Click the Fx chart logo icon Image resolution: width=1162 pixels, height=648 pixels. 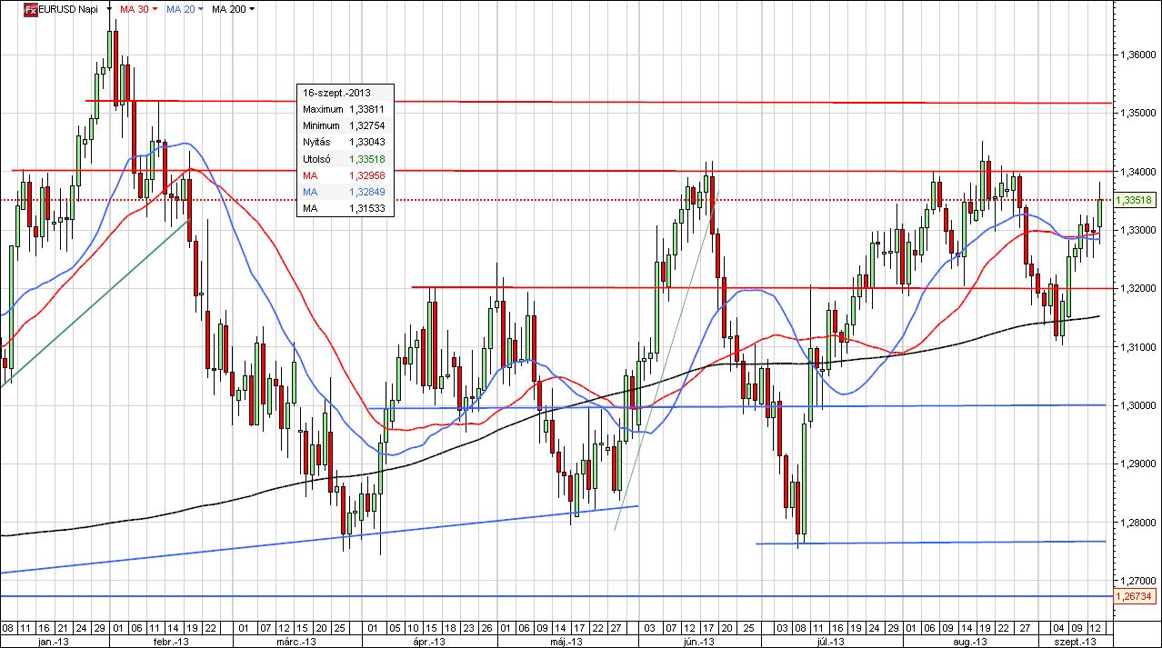[30, 9]
